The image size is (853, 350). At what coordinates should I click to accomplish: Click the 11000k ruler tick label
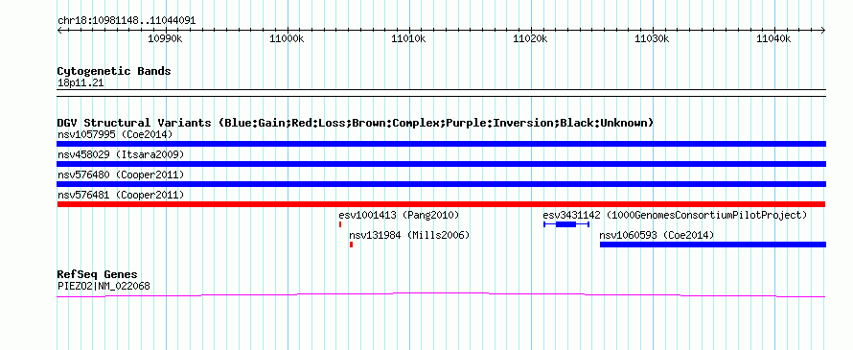pyautogui.click(x=288, y=38)
